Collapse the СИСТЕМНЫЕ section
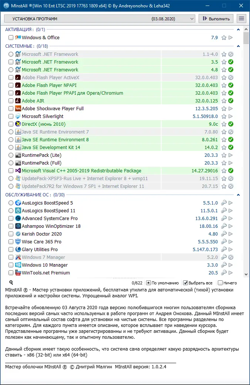Screen dimensions: 250x385 pos(238,46)
